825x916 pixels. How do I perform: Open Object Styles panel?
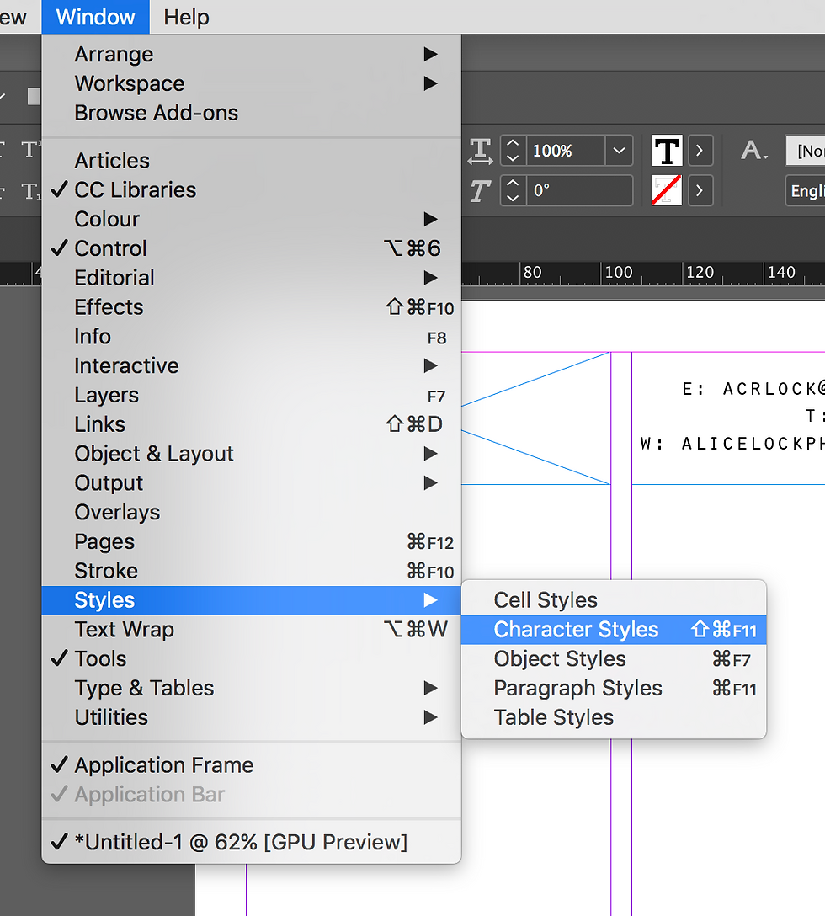point(614,659)
